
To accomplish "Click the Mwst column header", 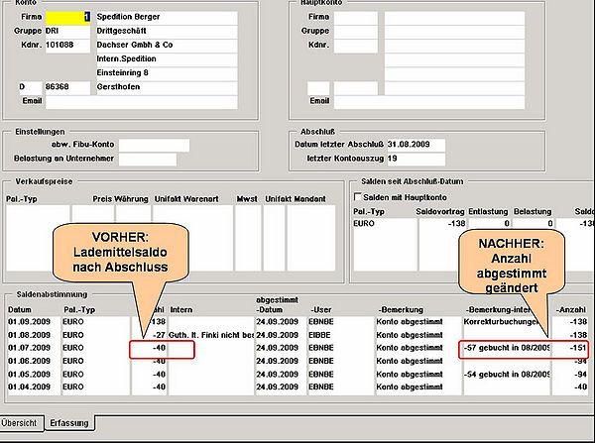I will coord(247,199).
